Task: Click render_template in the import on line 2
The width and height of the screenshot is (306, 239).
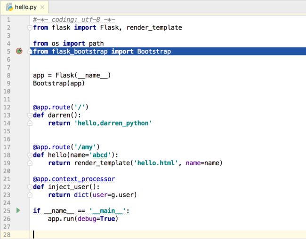Action: pos(154,28)
